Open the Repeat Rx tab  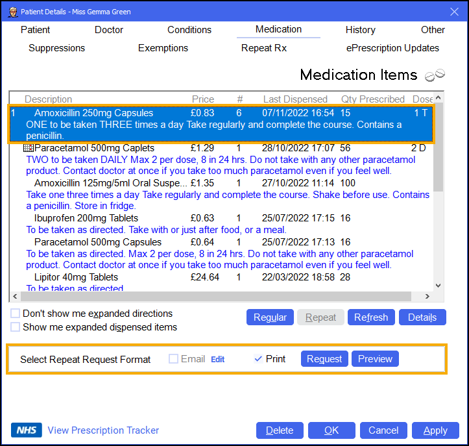[263, 48]
